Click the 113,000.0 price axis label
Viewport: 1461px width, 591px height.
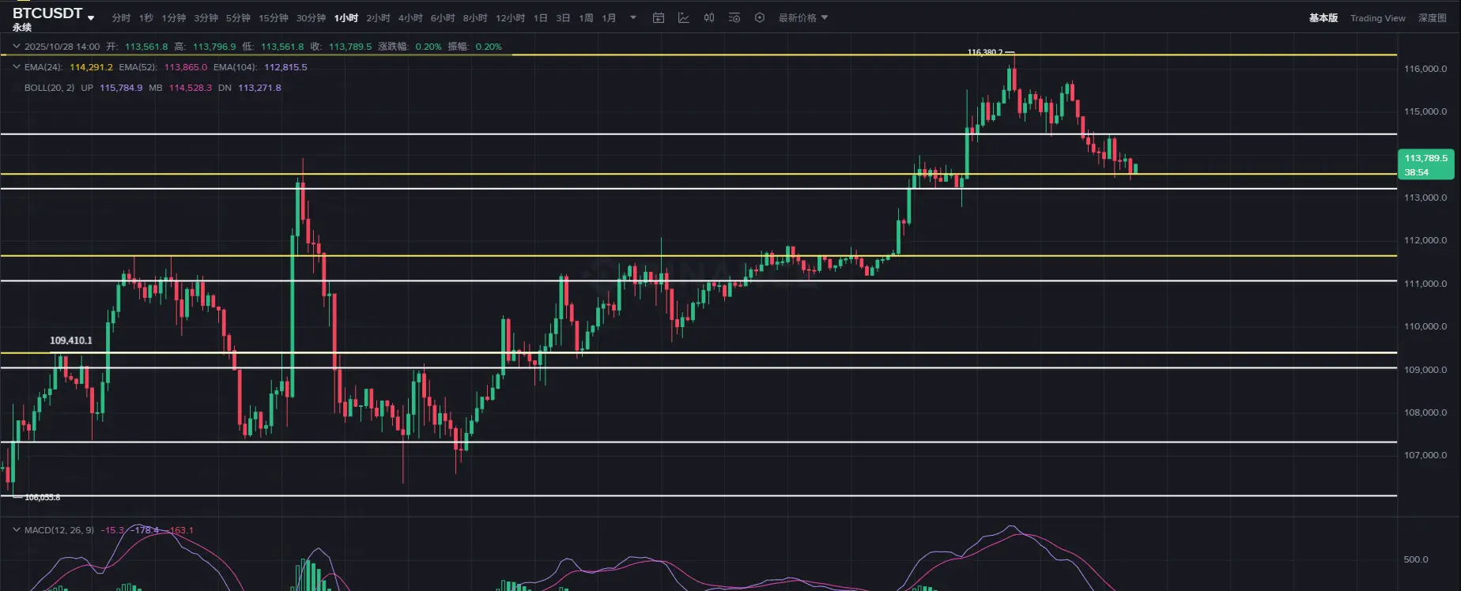1425,198
